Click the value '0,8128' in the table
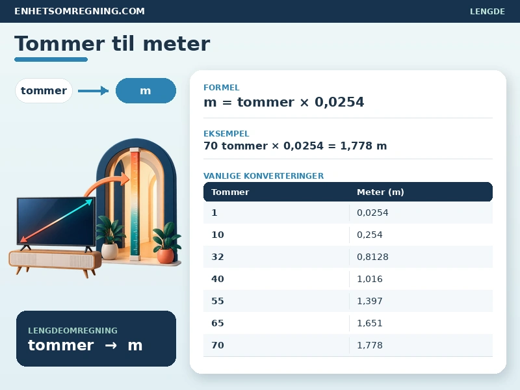 pyautogui.click(x=372, y=257)
